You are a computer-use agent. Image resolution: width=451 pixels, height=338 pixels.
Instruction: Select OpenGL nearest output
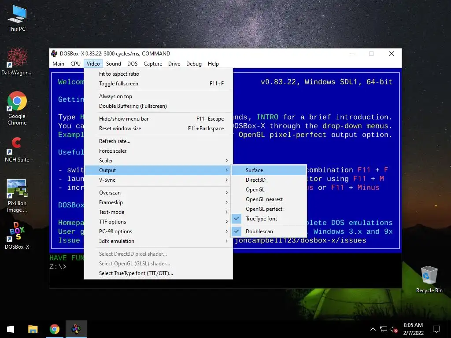pyautogui.click(x=269, y=199)
